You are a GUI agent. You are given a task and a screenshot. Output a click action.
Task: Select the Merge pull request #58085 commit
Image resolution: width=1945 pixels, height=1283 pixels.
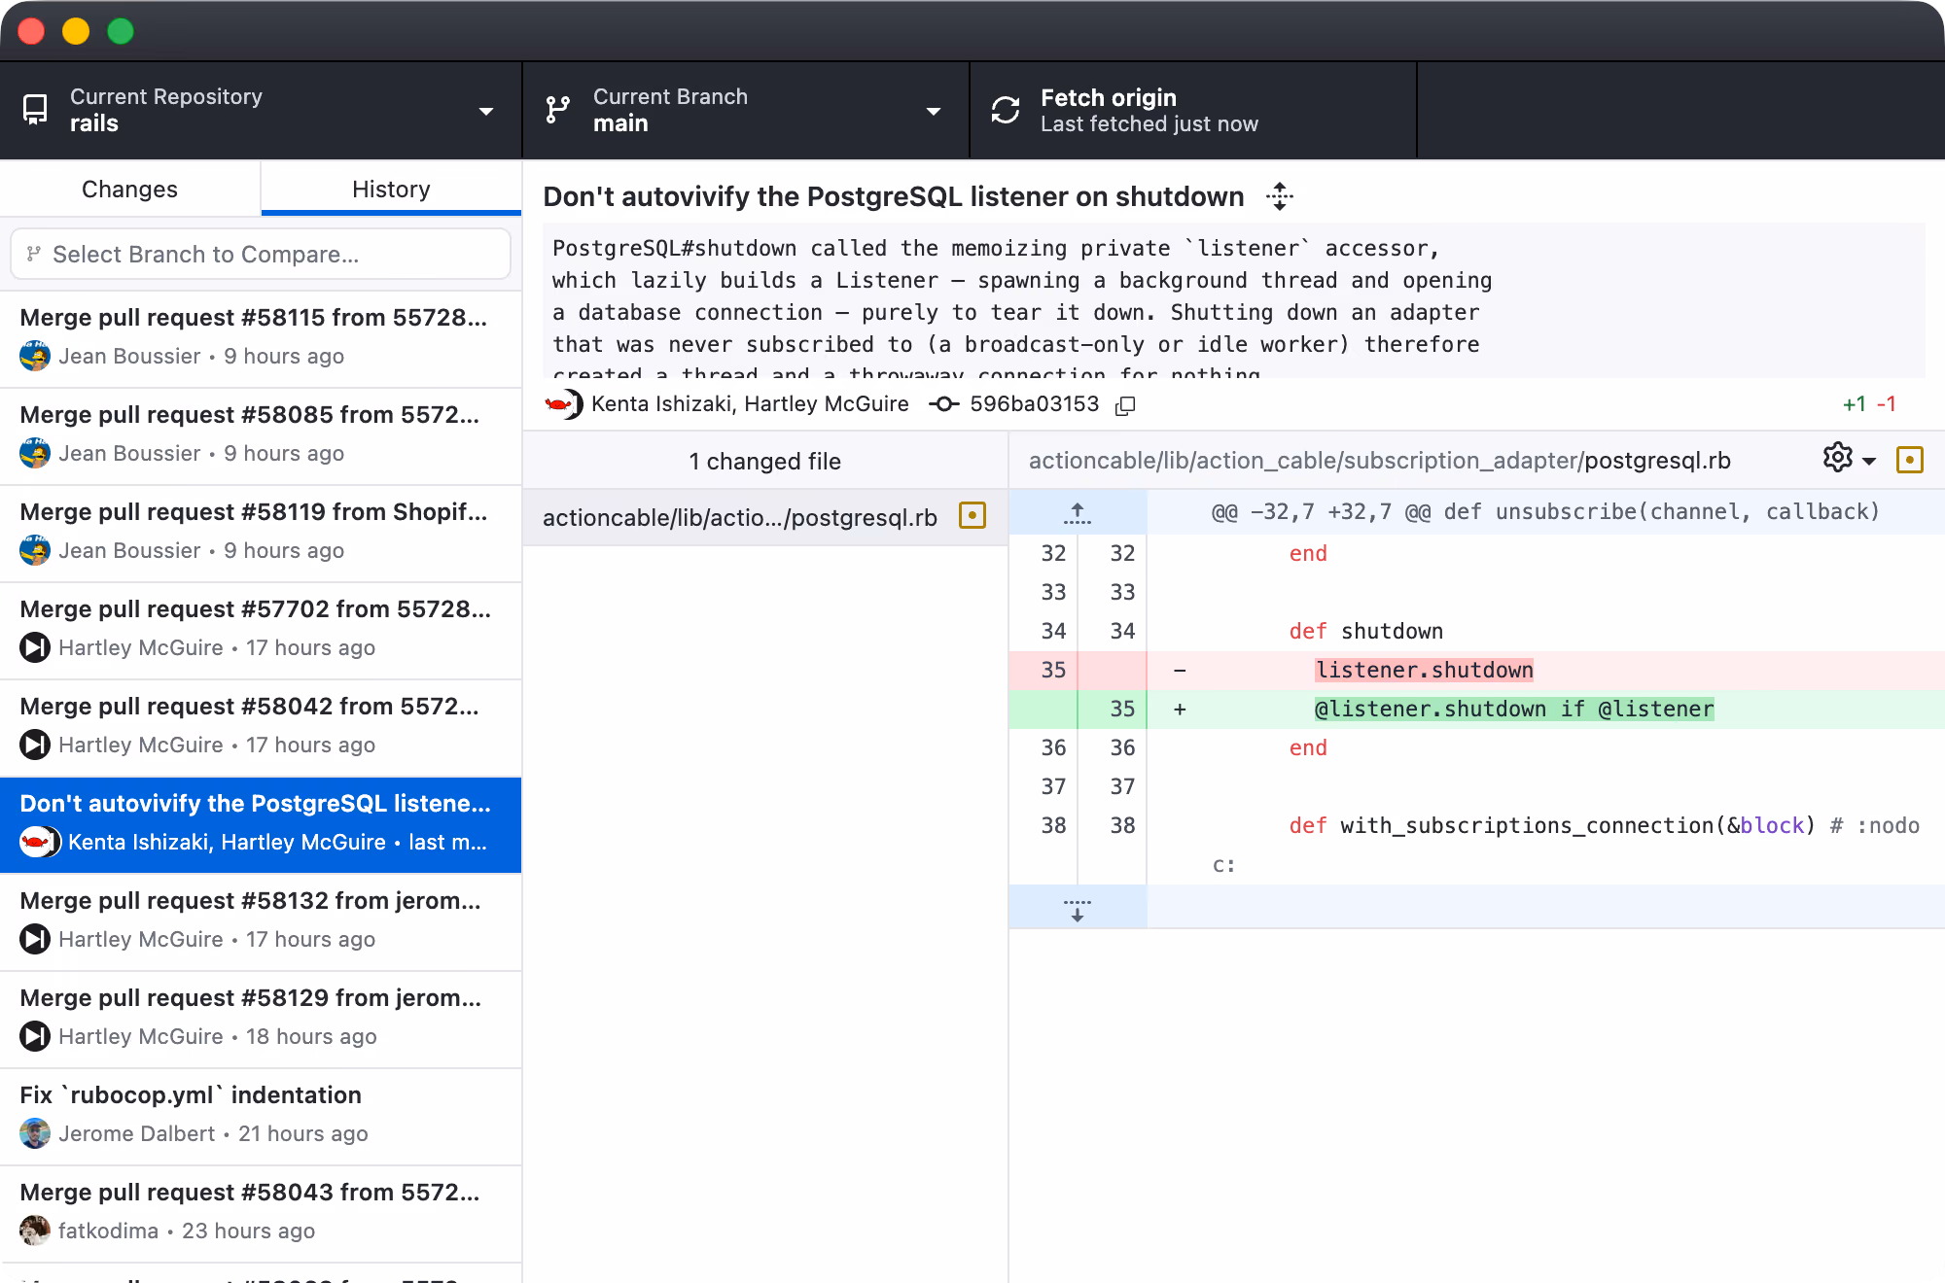click(261, 435)
